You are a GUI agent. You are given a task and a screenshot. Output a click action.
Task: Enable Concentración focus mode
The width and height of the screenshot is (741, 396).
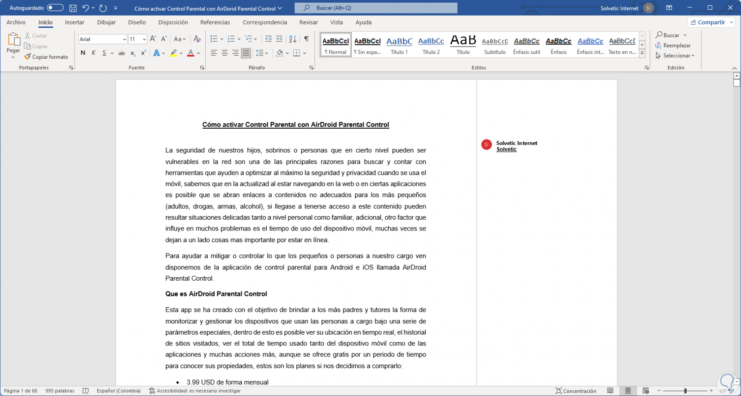click(576, 391)
